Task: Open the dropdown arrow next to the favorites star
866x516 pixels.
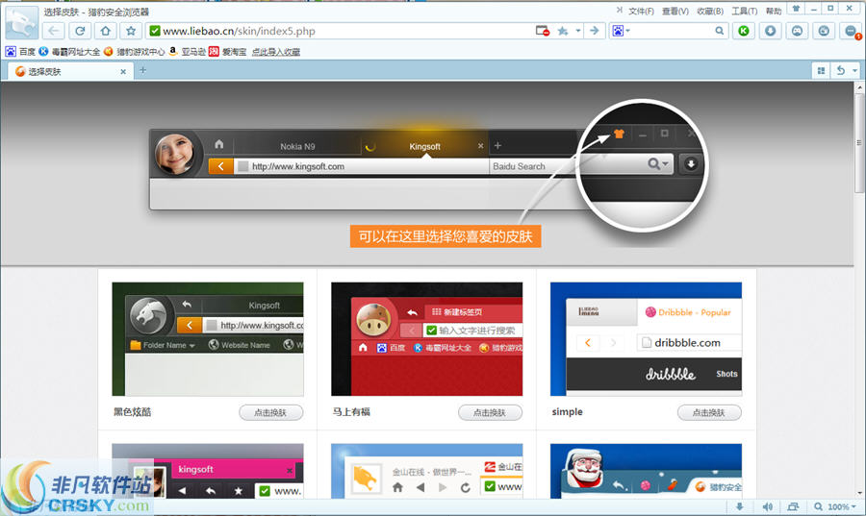Action: tap(577, 31)
